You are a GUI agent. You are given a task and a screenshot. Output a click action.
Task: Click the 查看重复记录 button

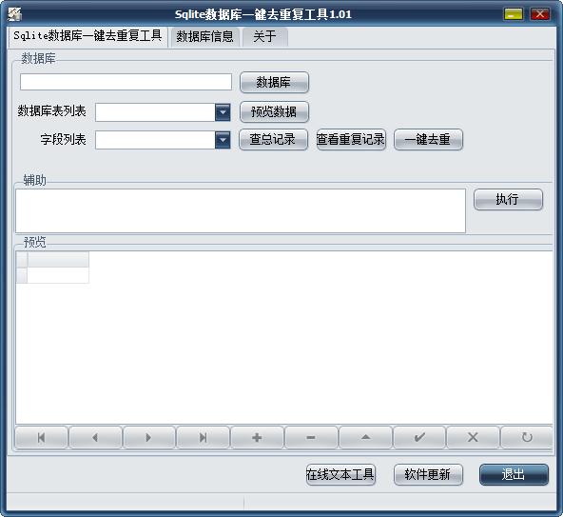351,140
